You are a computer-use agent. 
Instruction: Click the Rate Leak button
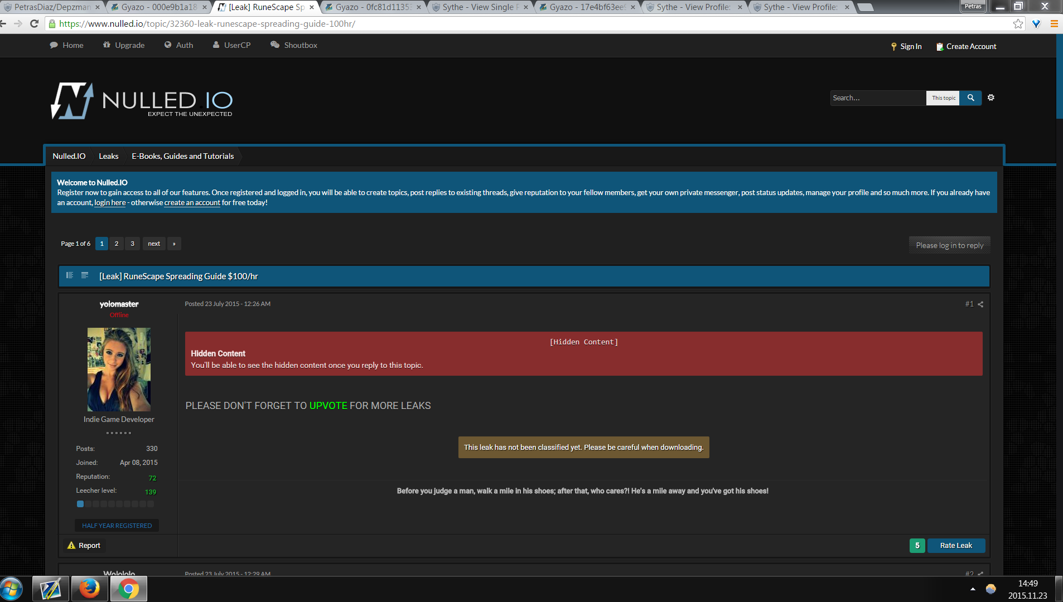point(956,545)
